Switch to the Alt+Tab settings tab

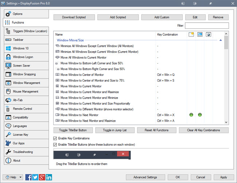[x=26, y=100]
